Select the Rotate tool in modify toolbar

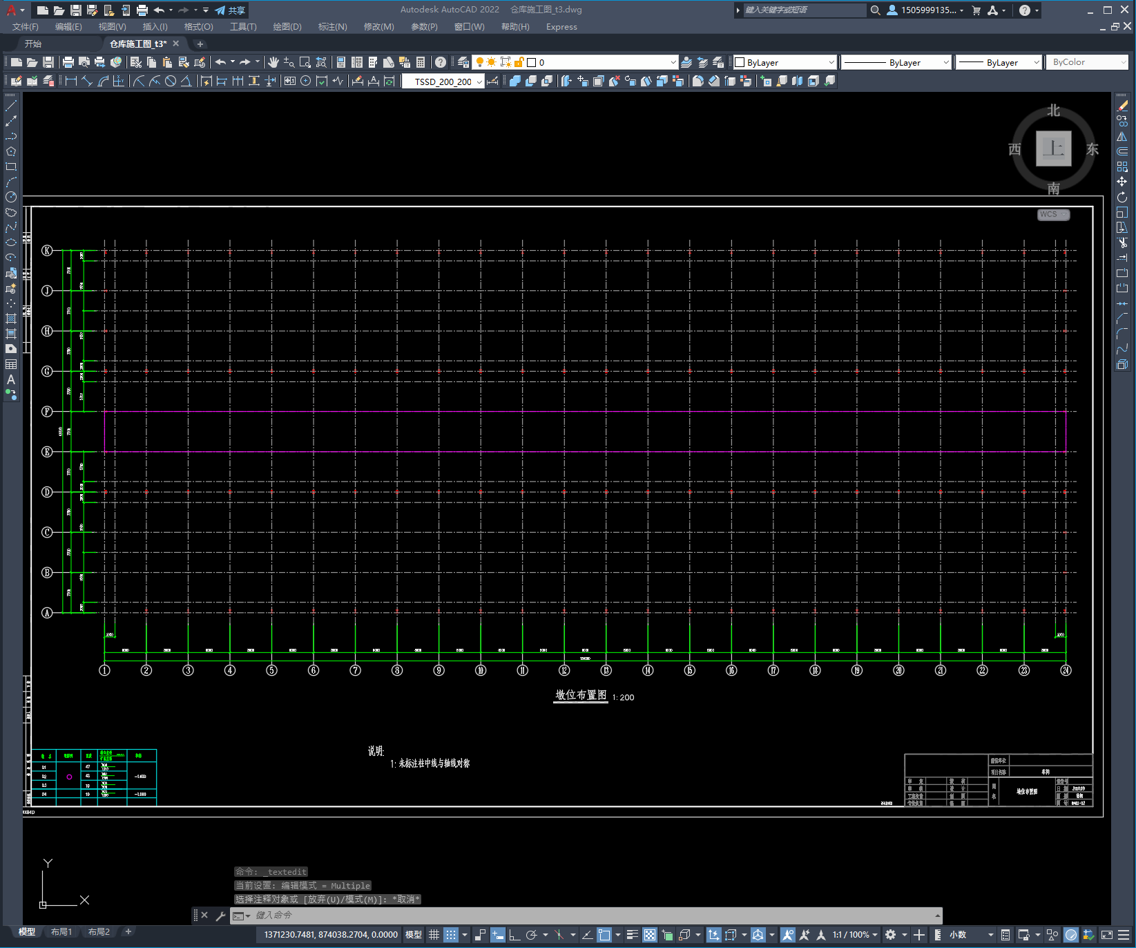pos(1122,197)
